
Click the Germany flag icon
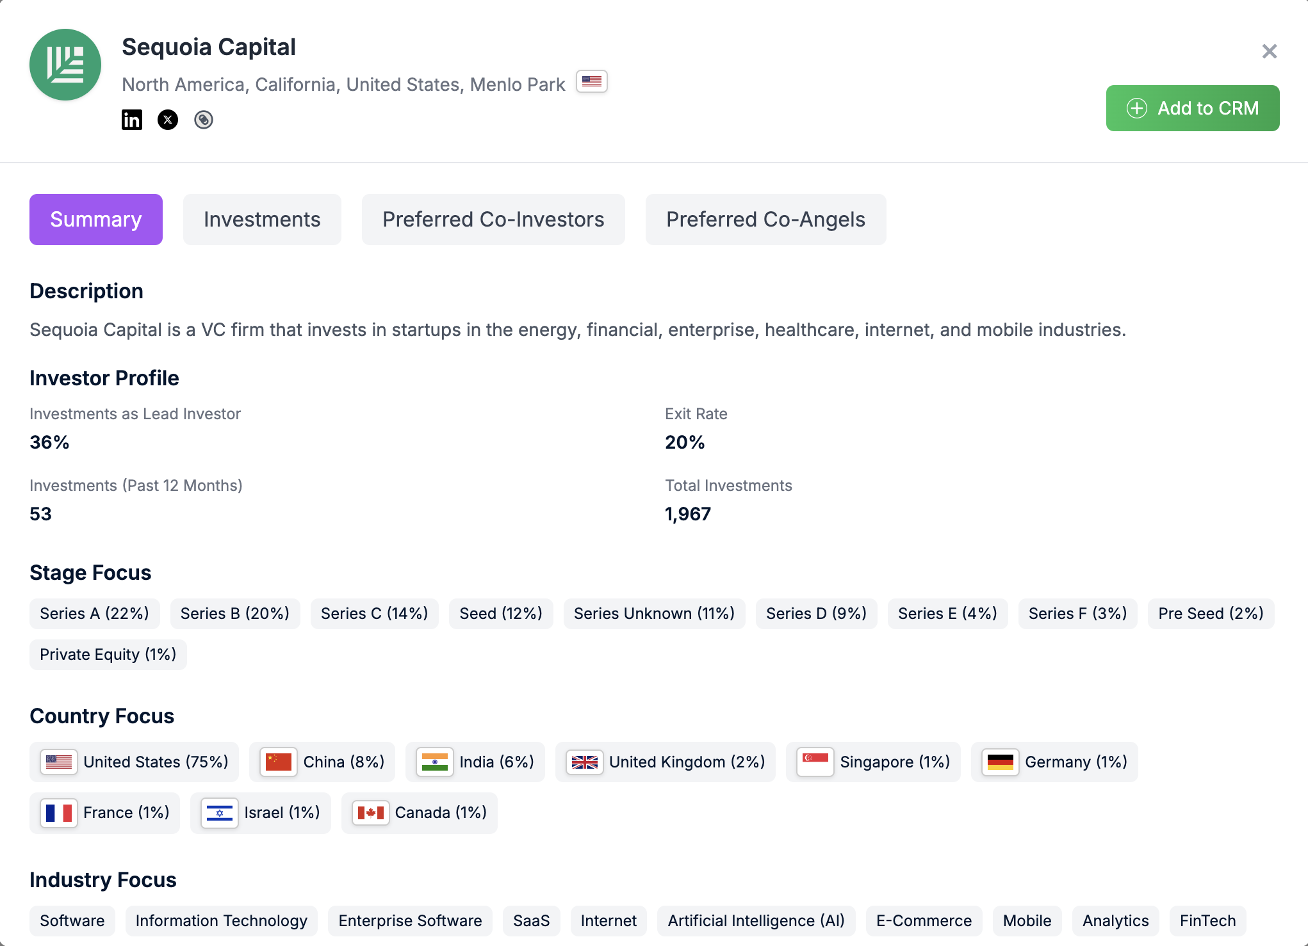(1001, 762)
